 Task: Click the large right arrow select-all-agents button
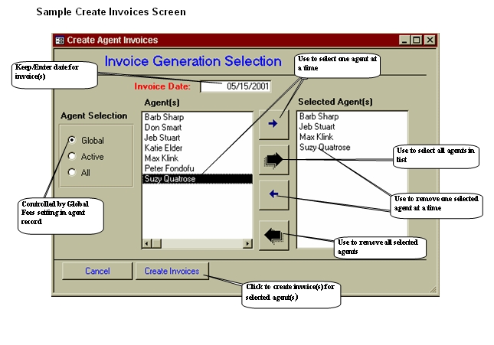pyautogui.click(x=273, y=160)
